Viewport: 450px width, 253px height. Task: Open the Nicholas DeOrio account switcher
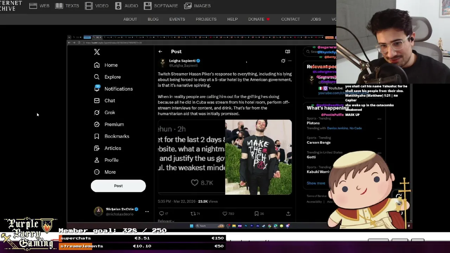point(121,212)
